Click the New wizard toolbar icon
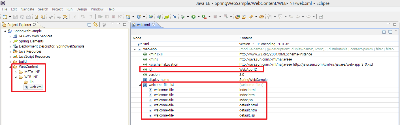 pyautogui.click(x=5, y=17)
